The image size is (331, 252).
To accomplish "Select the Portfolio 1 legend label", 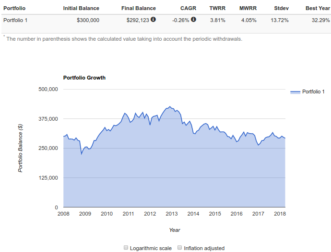I will [x=313, y=92].
